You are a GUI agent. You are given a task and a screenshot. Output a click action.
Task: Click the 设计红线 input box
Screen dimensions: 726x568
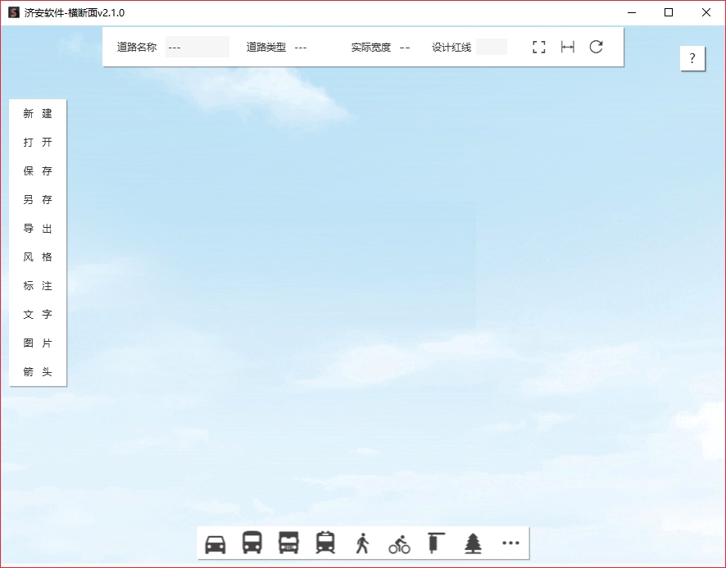492,47
